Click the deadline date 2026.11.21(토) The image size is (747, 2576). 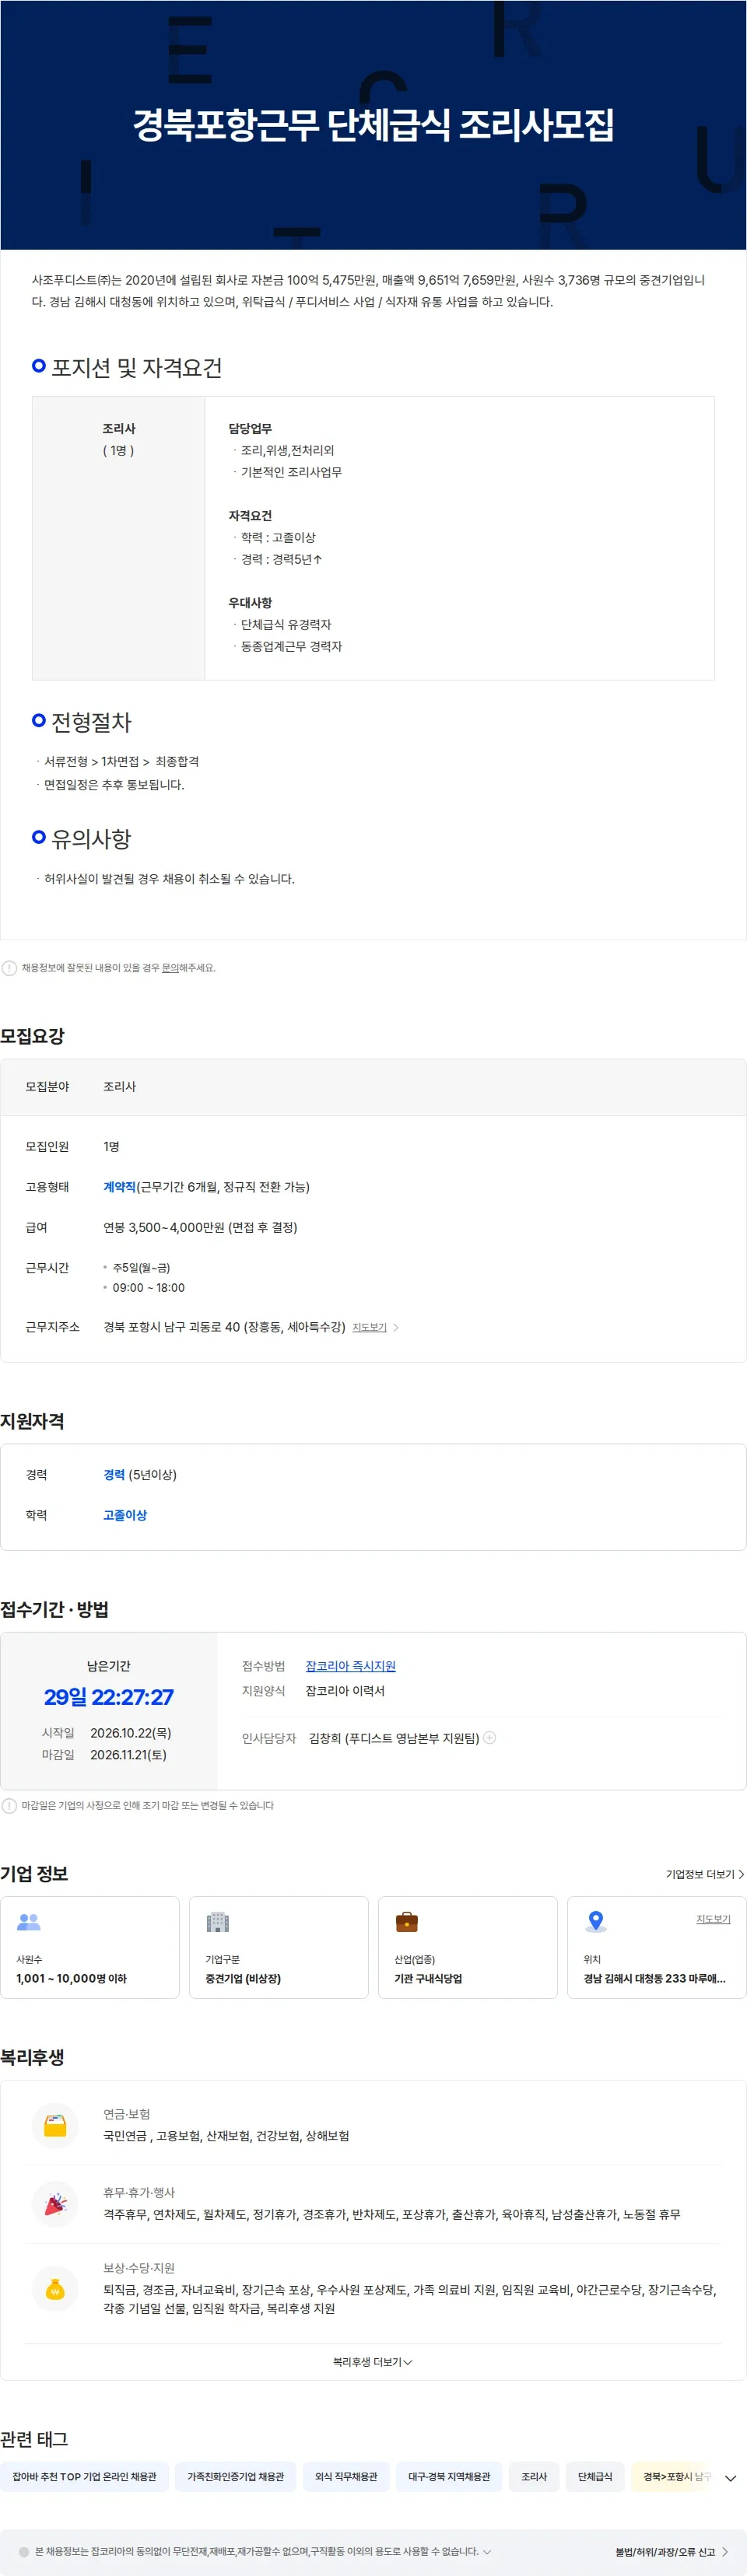[128, 1755]
